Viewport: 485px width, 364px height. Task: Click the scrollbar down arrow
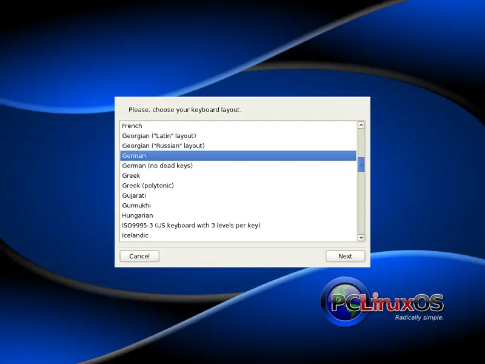click(361, 237)
